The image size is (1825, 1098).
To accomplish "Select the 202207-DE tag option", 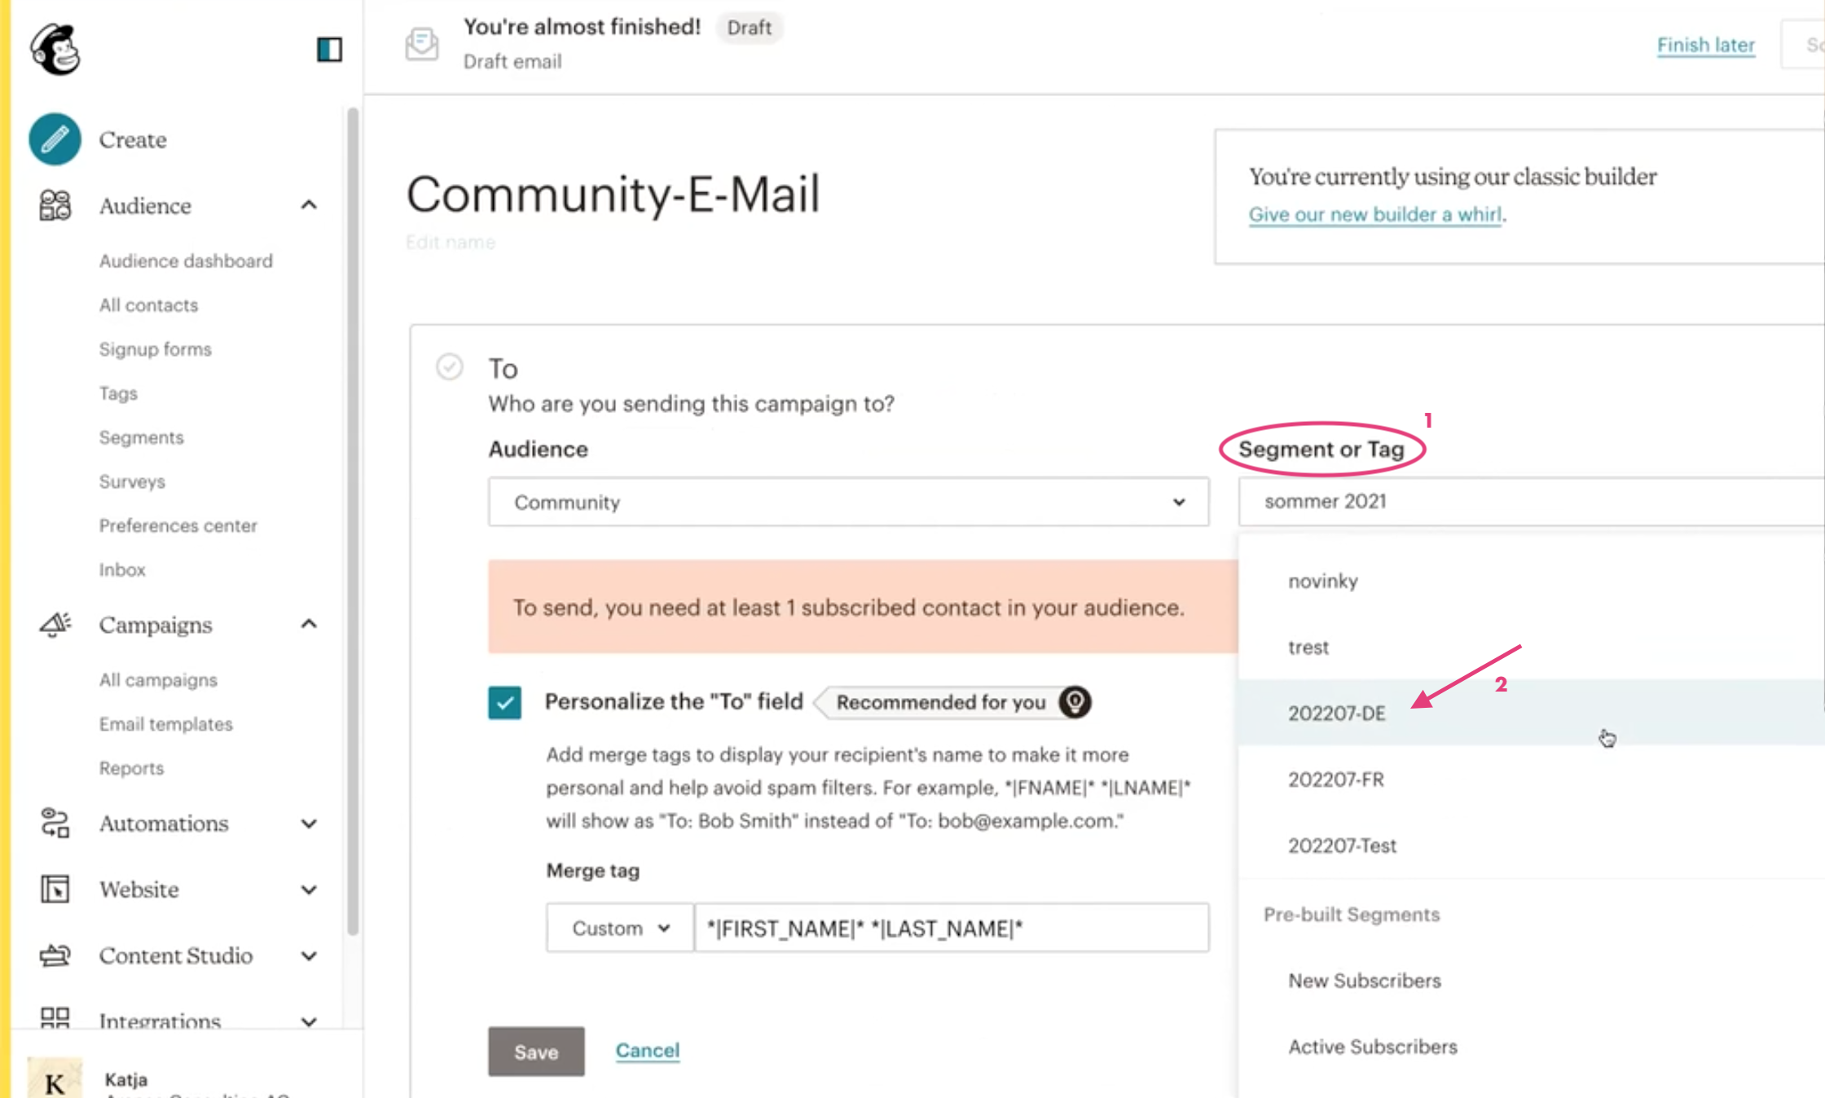I will point(1336,714).
